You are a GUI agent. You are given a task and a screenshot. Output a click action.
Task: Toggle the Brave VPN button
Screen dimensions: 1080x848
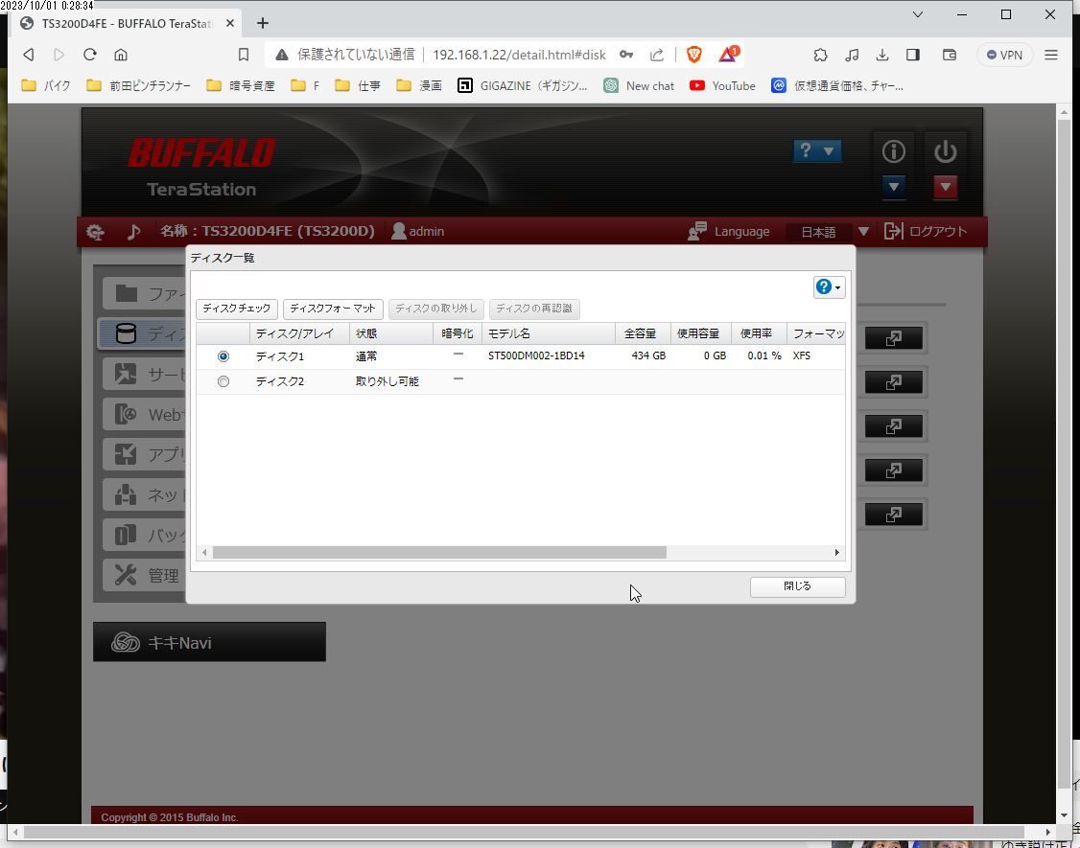point(1005,55)
